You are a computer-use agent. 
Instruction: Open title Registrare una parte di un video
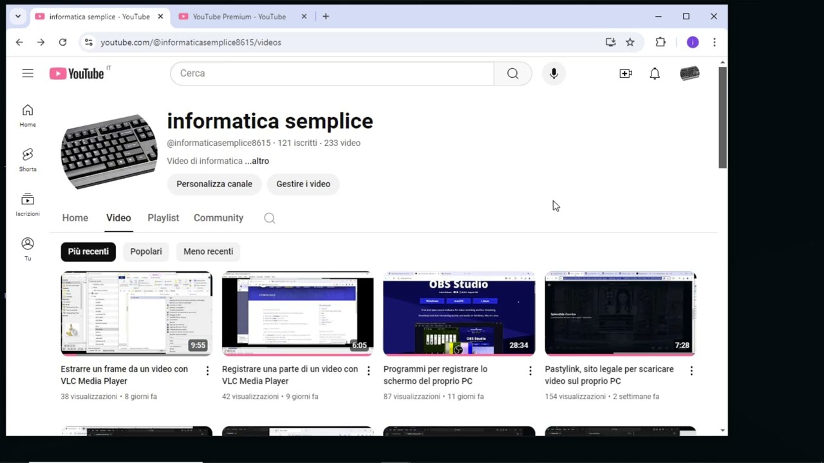[290, 375]
